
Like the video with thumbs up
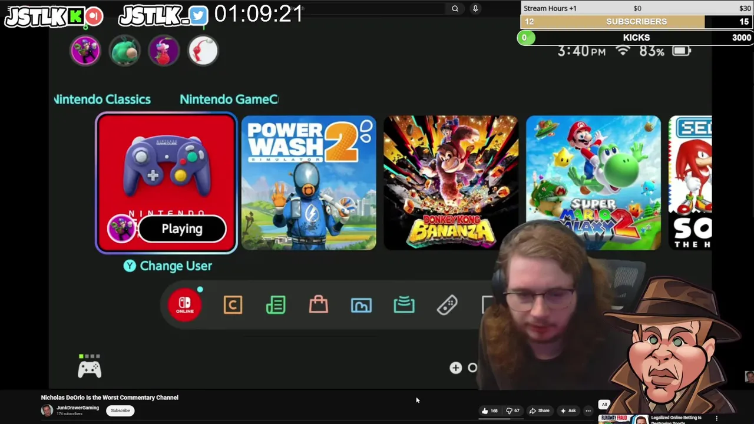490,410
